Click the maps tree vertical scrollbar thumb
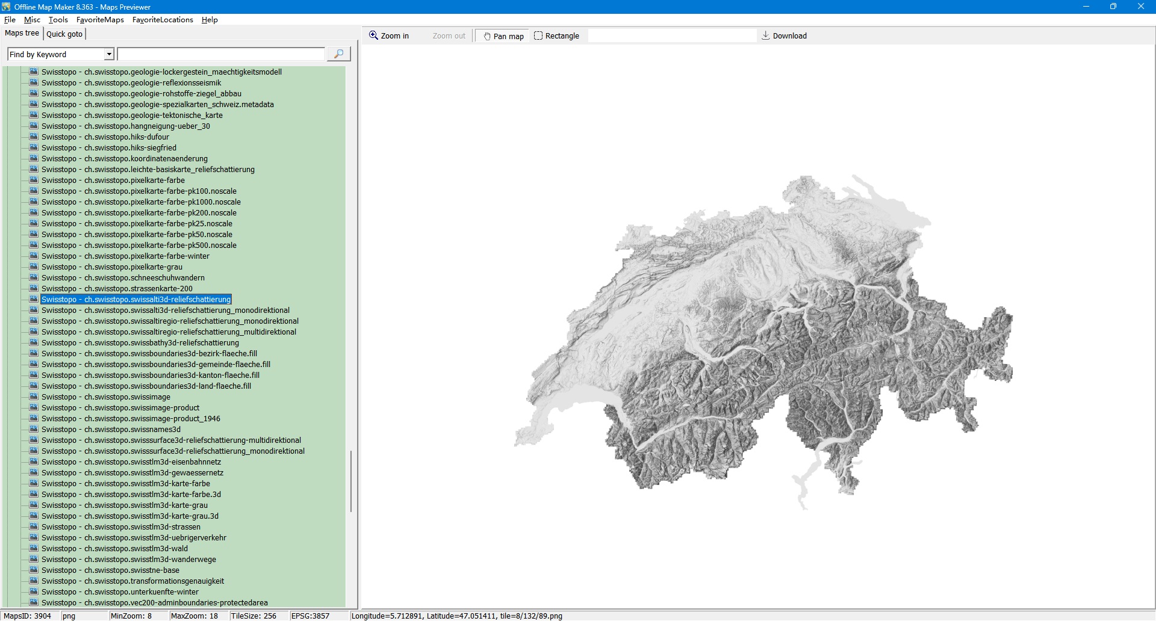 pos(351,481)
